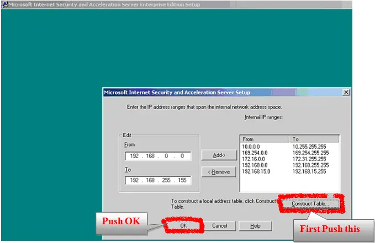Click the 192.168.15.255 end address cell
The height and width of the screenshot is (243, 375).
pyautogui.click(x=309, y=171)
